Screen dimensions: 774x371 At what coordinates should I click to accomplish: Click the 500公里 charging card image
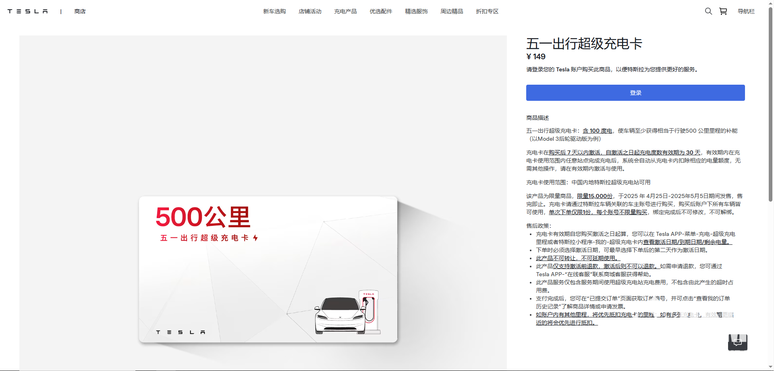point(268,269)
